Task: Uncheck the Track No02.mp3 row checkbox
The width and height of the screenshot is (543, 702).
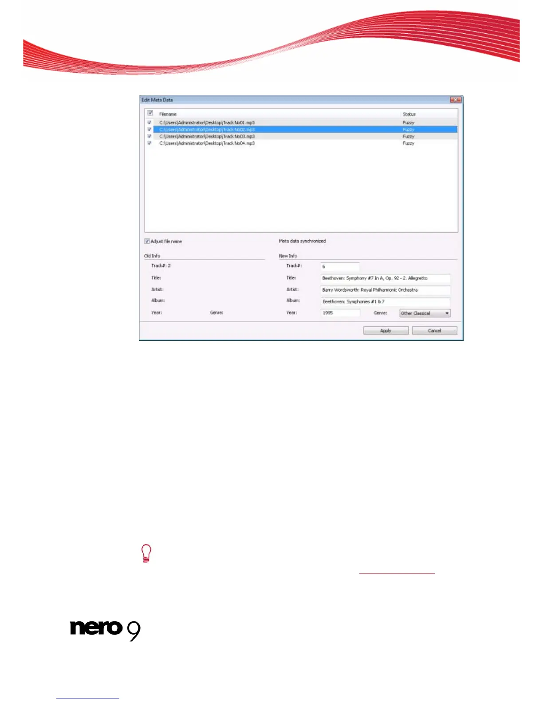Action: pyautogui.click(x=150, y=129)
